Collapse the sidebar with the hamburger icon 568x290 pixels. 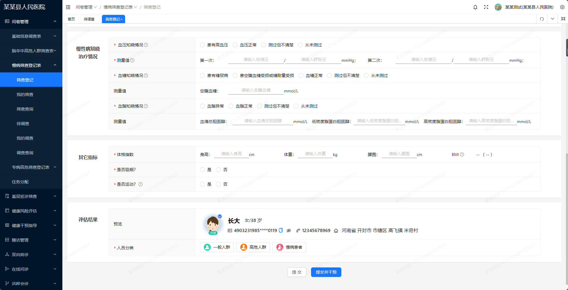(x=68, y=7)
